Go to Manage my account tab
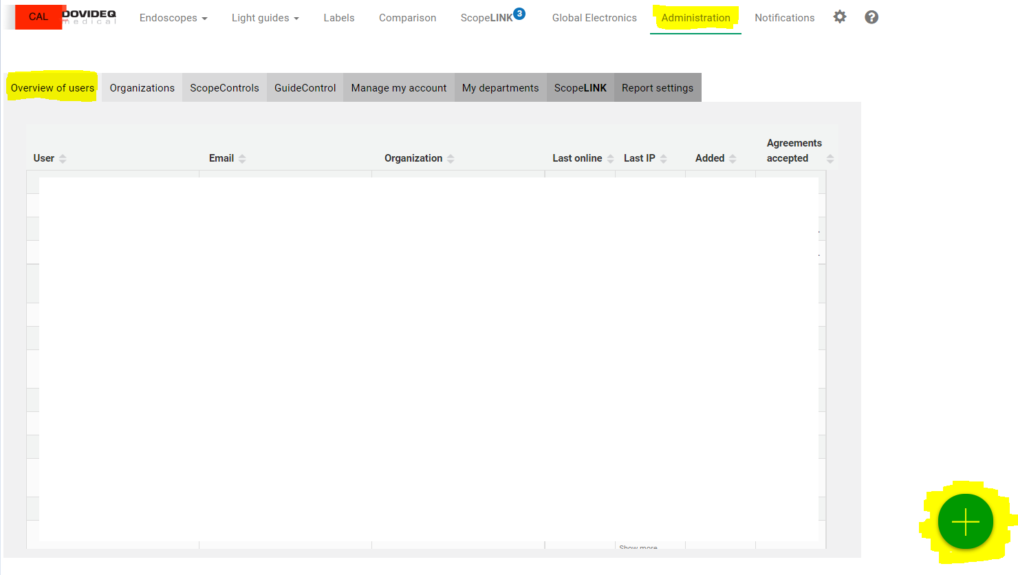The image size is (1018, 575). click(399, 88)
